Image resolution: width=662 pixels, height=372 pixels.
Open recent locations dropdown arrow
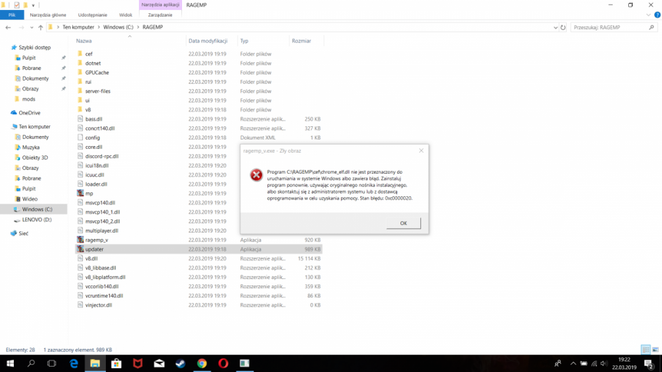pyautogui.click(x=32, y=27)
